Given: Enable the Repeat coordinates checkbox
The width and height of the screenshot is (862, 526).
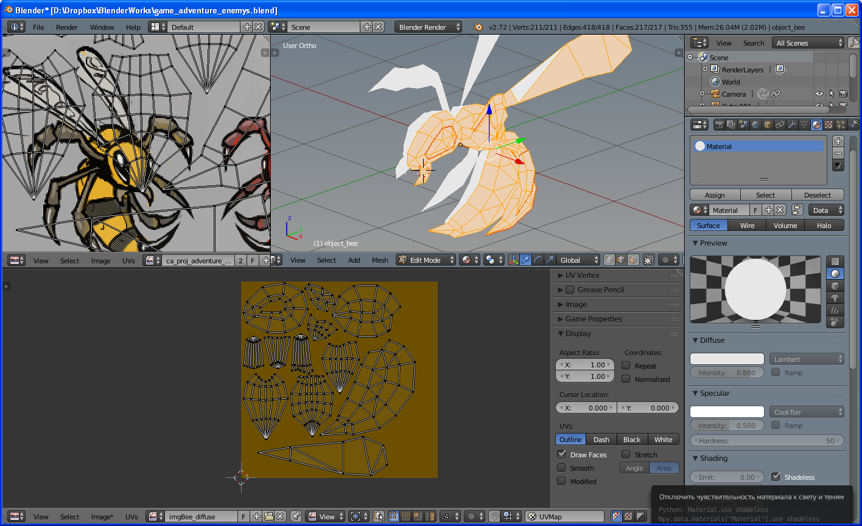Looking at the screenshot, I should (626, 365).
